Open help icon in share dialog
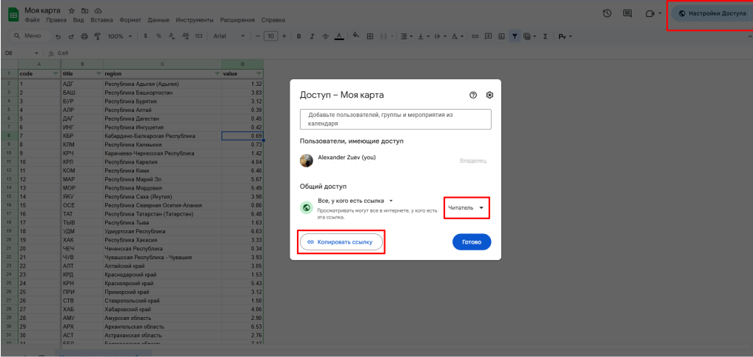 click(473, 95)
